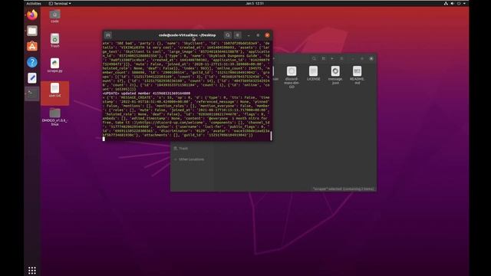The image size is (491, 276).
Task: Click the volume icon in top bar
Action: point(453,3)
